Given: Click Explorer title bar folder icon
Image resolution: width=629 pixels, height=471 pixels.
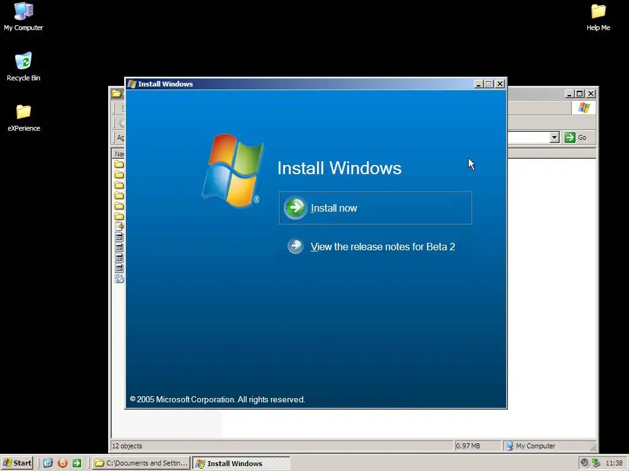Looking at the screenshot, I should pos(117,94).
